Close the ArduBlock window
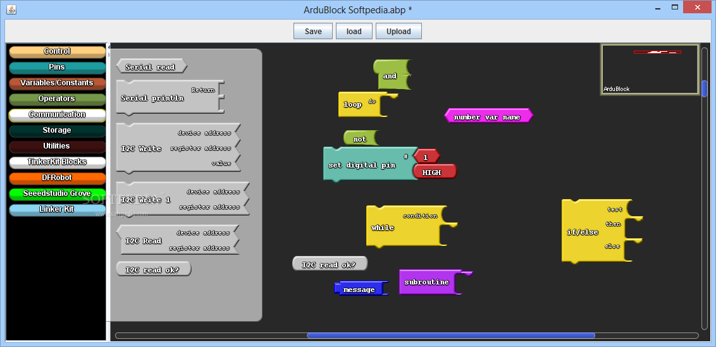The width and height of the screenshot is (716, 347). [697, 7]
